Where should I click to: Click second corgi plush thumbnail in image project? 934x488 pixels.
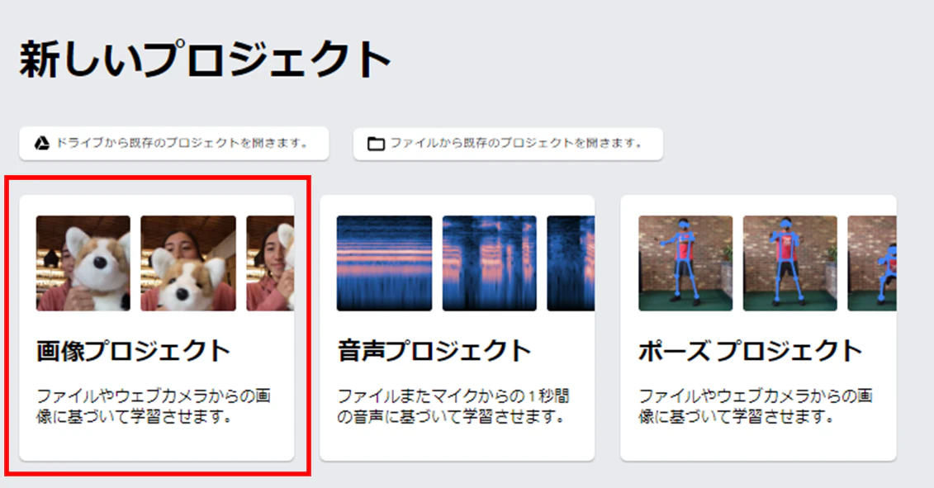pyautogui.click(x=188, y=263)
